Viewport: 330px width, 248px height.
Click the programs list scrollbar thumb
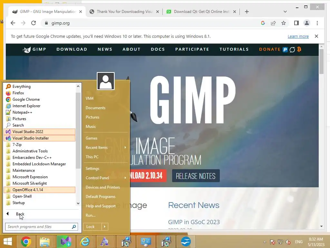tap(78, 130)
